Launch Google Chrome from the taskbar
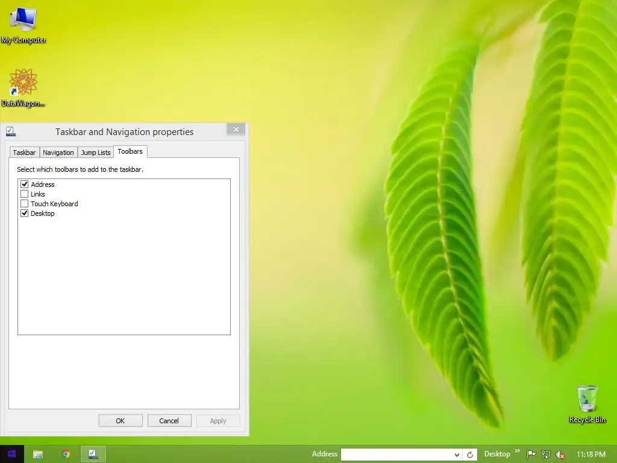 click(x=66, y=455)
